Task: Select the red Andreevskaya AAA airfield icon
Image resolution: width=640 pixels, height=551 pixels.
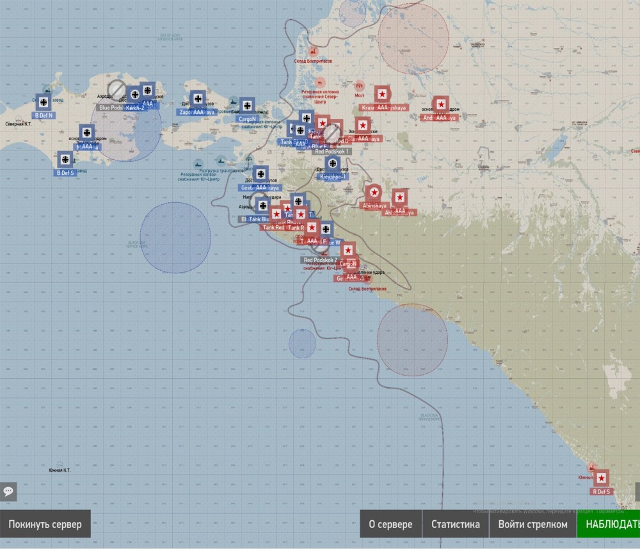Action: click(441, 104)
